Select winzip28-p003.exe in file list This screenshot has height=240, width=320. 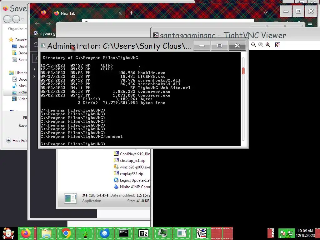click(132, 167)
